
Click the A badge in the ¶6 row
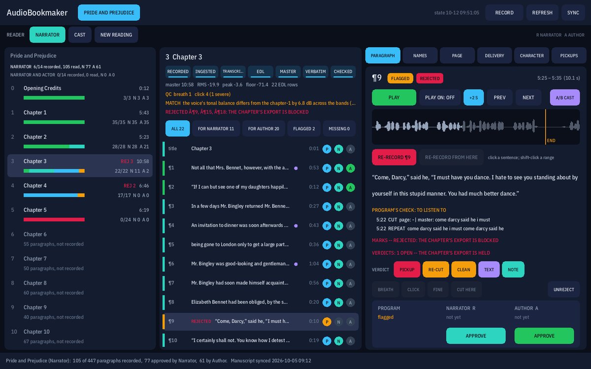(x=350, y=264)
